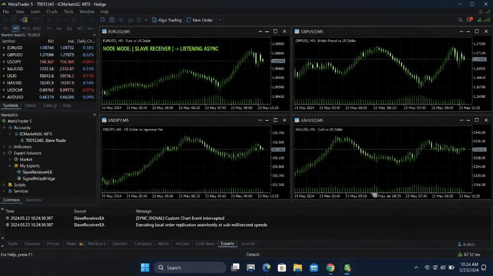Open the Journal tab in Toolbox
The height and width of the screenshot is (276, 493).
[248, 244]
